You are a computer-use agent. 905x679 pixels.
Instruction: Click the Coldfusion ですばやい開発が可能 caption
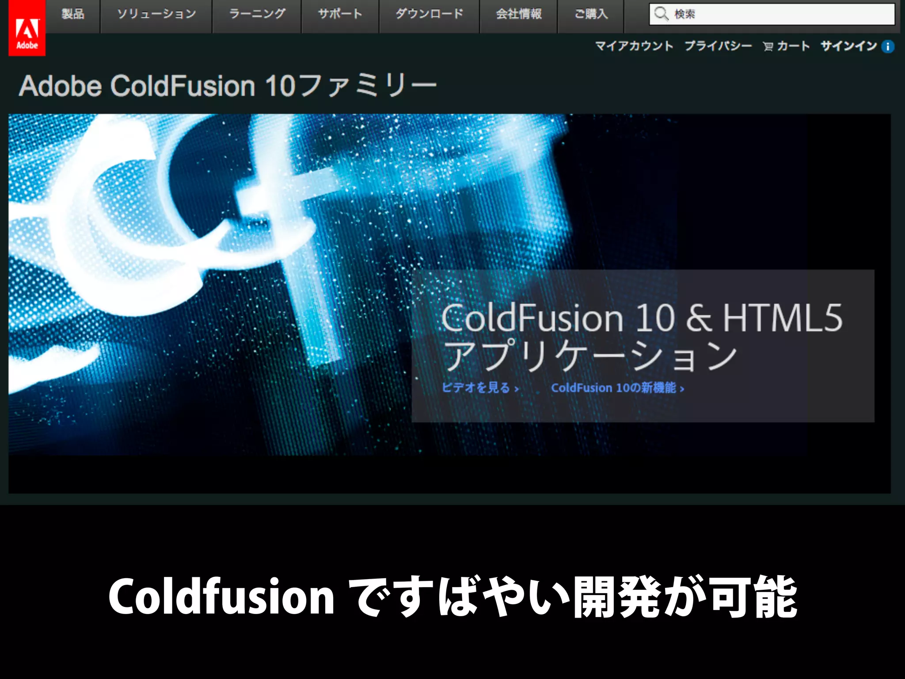point(452,596)
